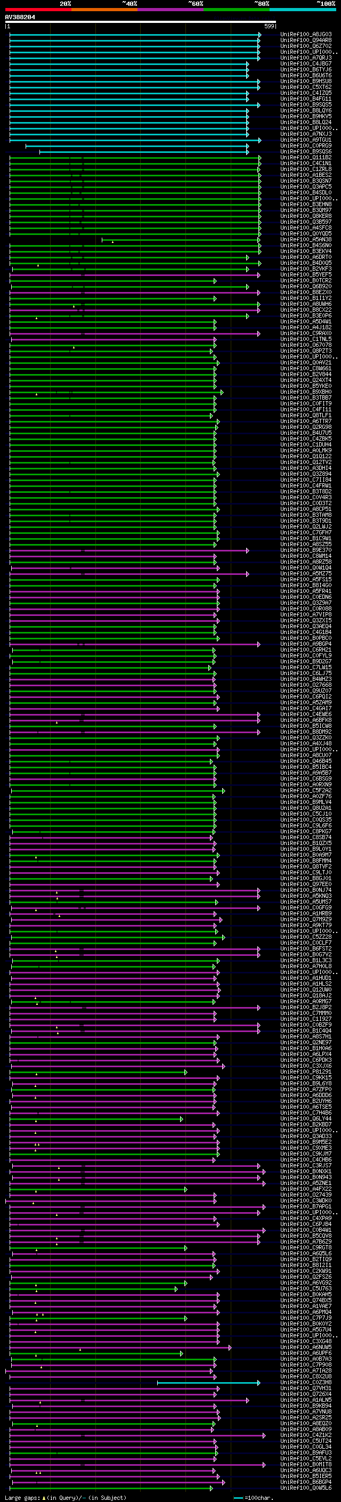Click the label "UniRef100_C1DUH4"
The image size is (341, 1502).
pyautogui.click(x=306, y=444)
